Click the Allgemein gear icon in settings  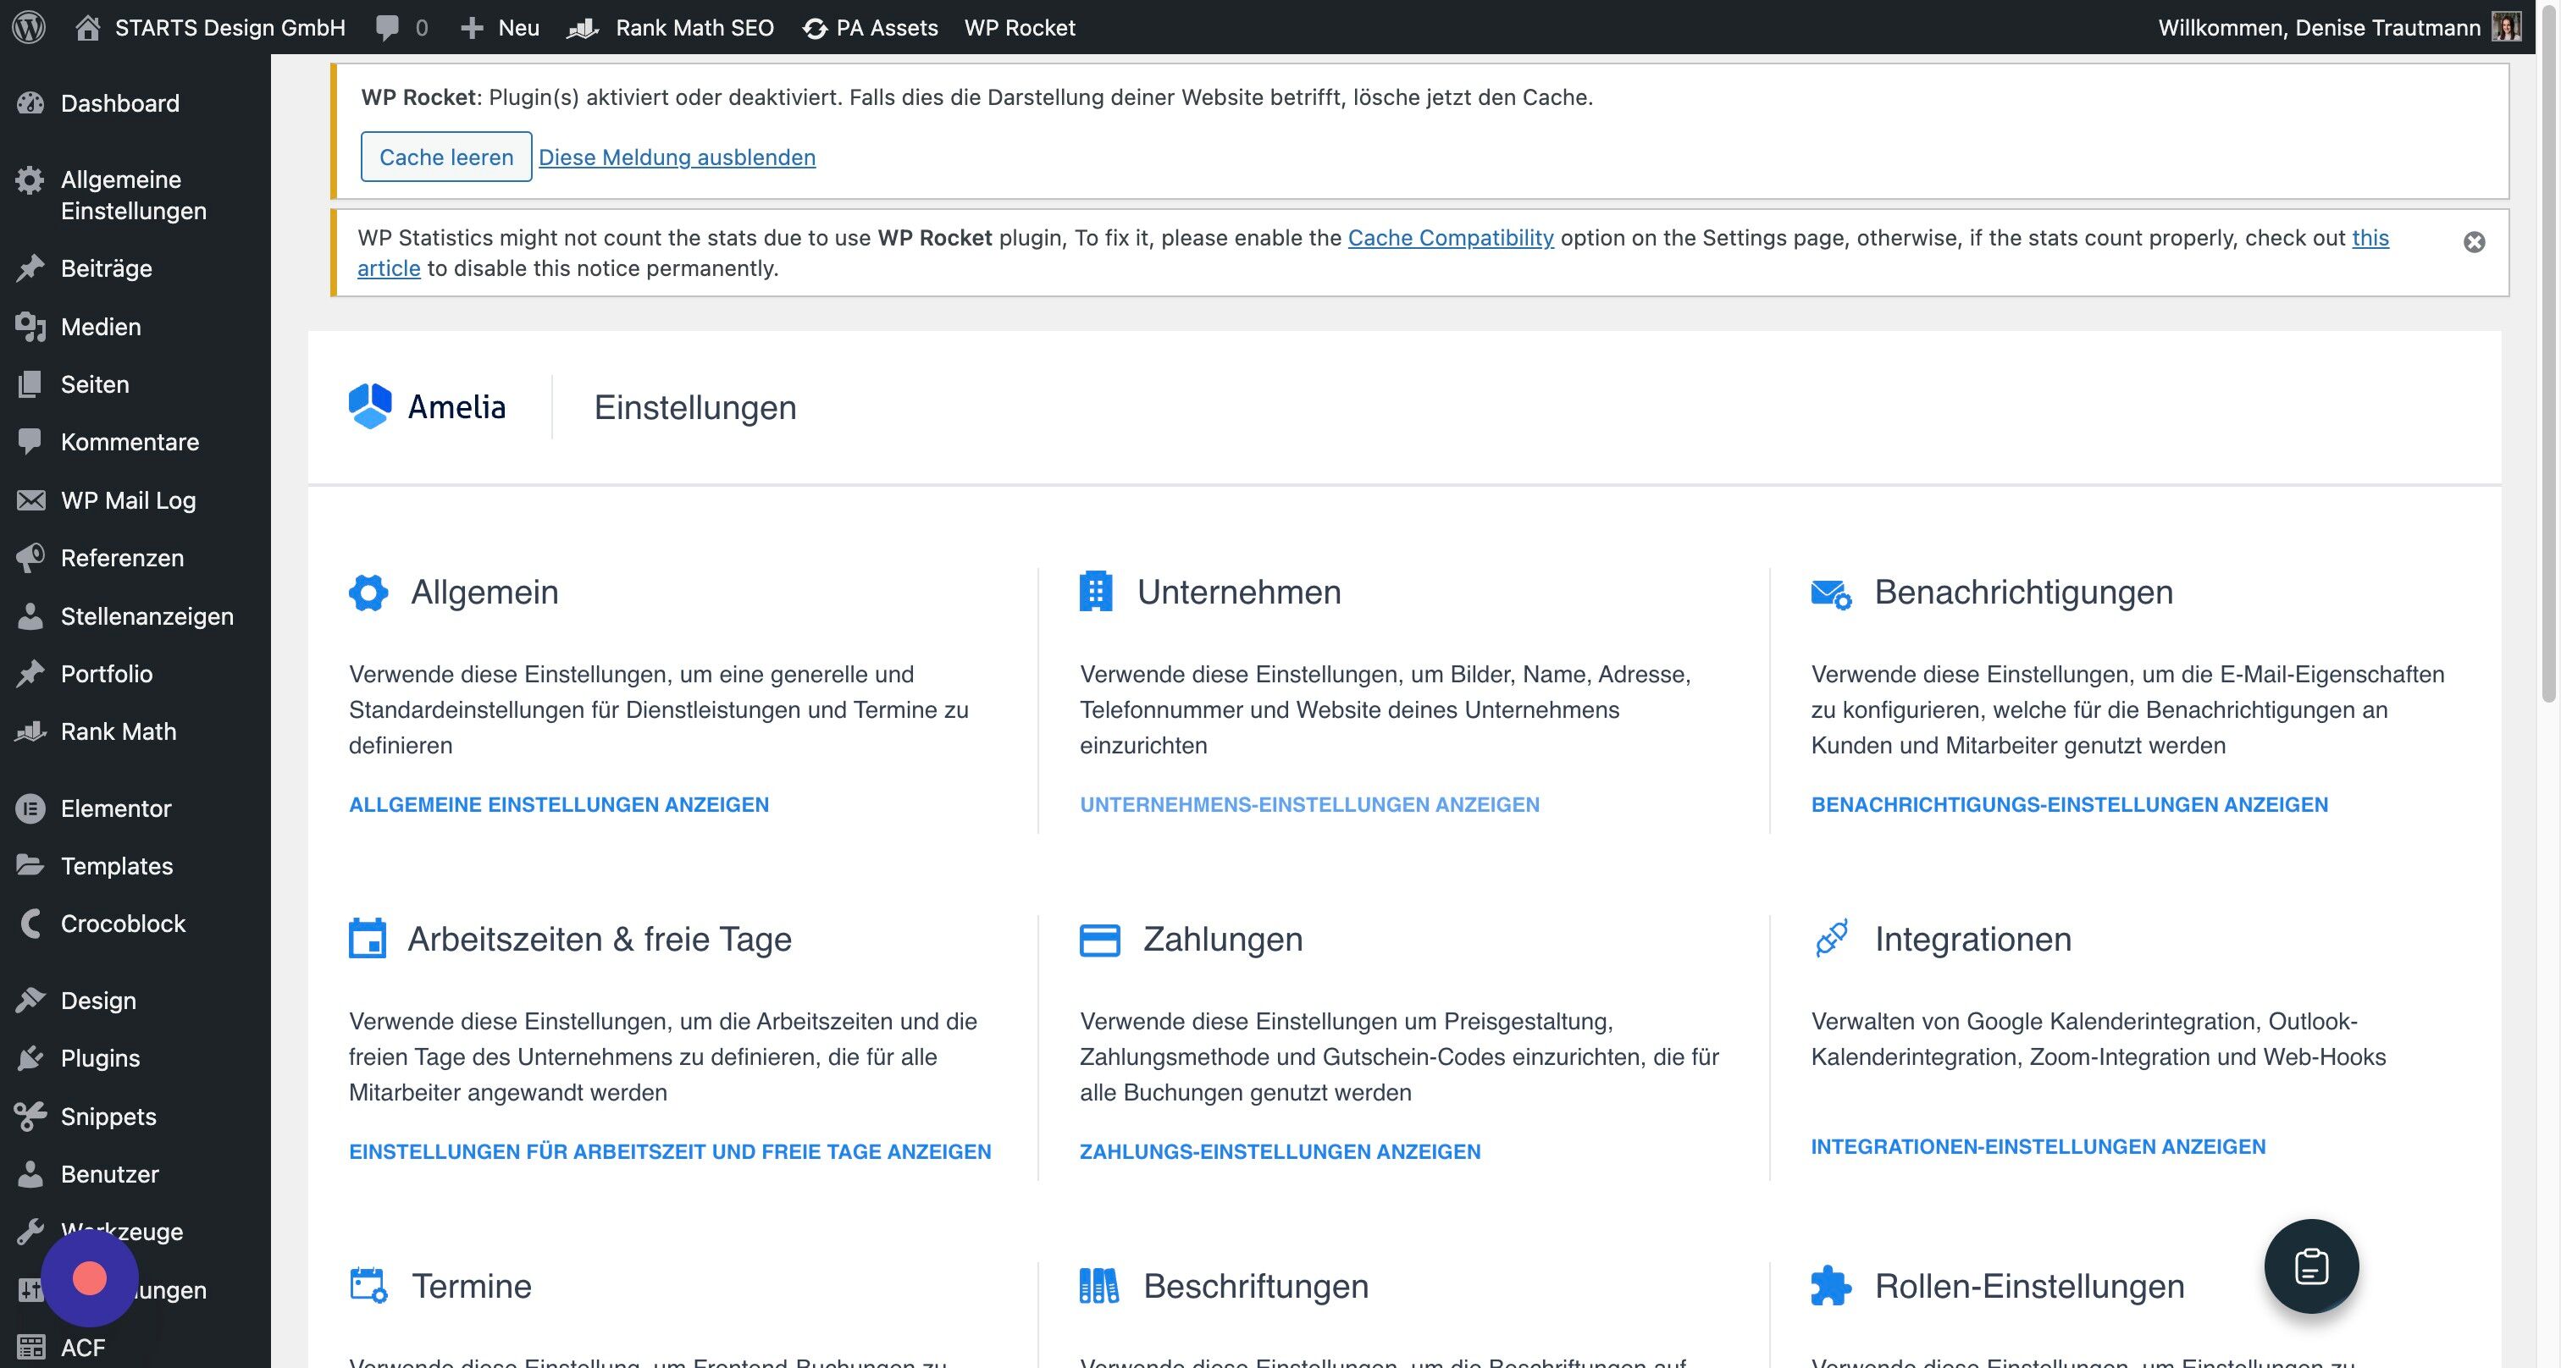369,592
